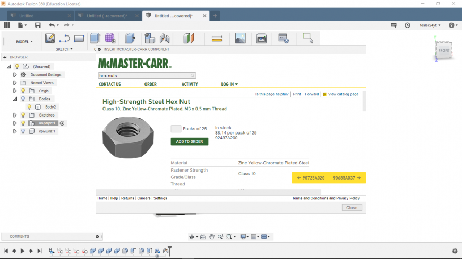Open the data panel grid icon
The width and height of the screenshot is (462, 259).
pos(7,25)
